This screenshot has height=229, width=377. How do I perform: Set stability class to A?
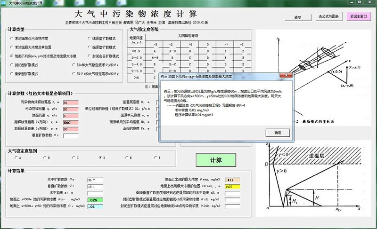(x=18, y=158)
